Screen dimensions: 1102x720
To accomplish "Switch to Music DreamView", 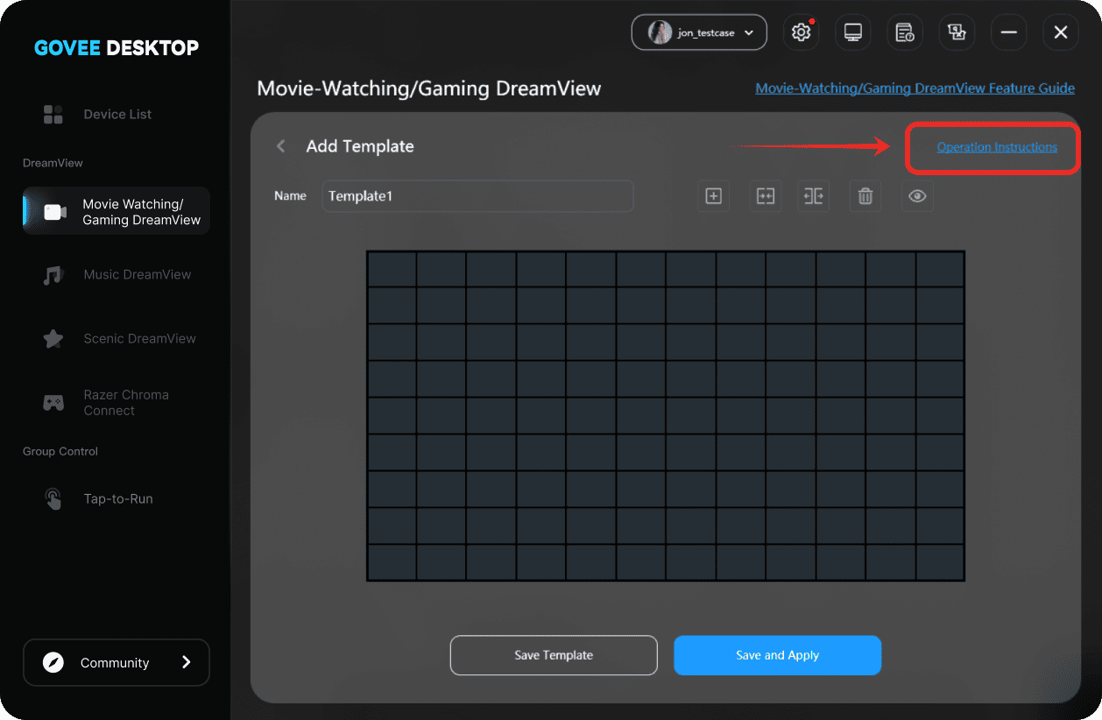I will click(137, 274).
